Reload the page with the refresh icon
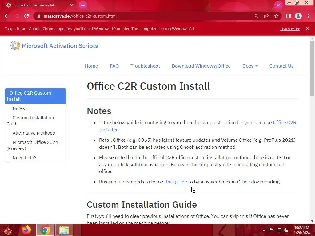 (x=26, y=16)
